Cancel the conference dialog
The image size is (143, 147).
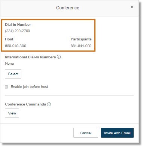pyautogui.click(x=86, y=133)
